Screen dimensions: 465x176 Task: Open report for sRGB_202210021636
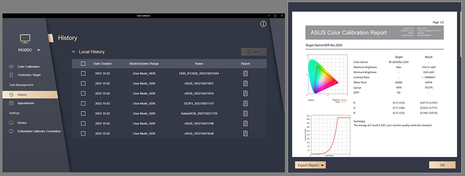(x=245, y=133)
